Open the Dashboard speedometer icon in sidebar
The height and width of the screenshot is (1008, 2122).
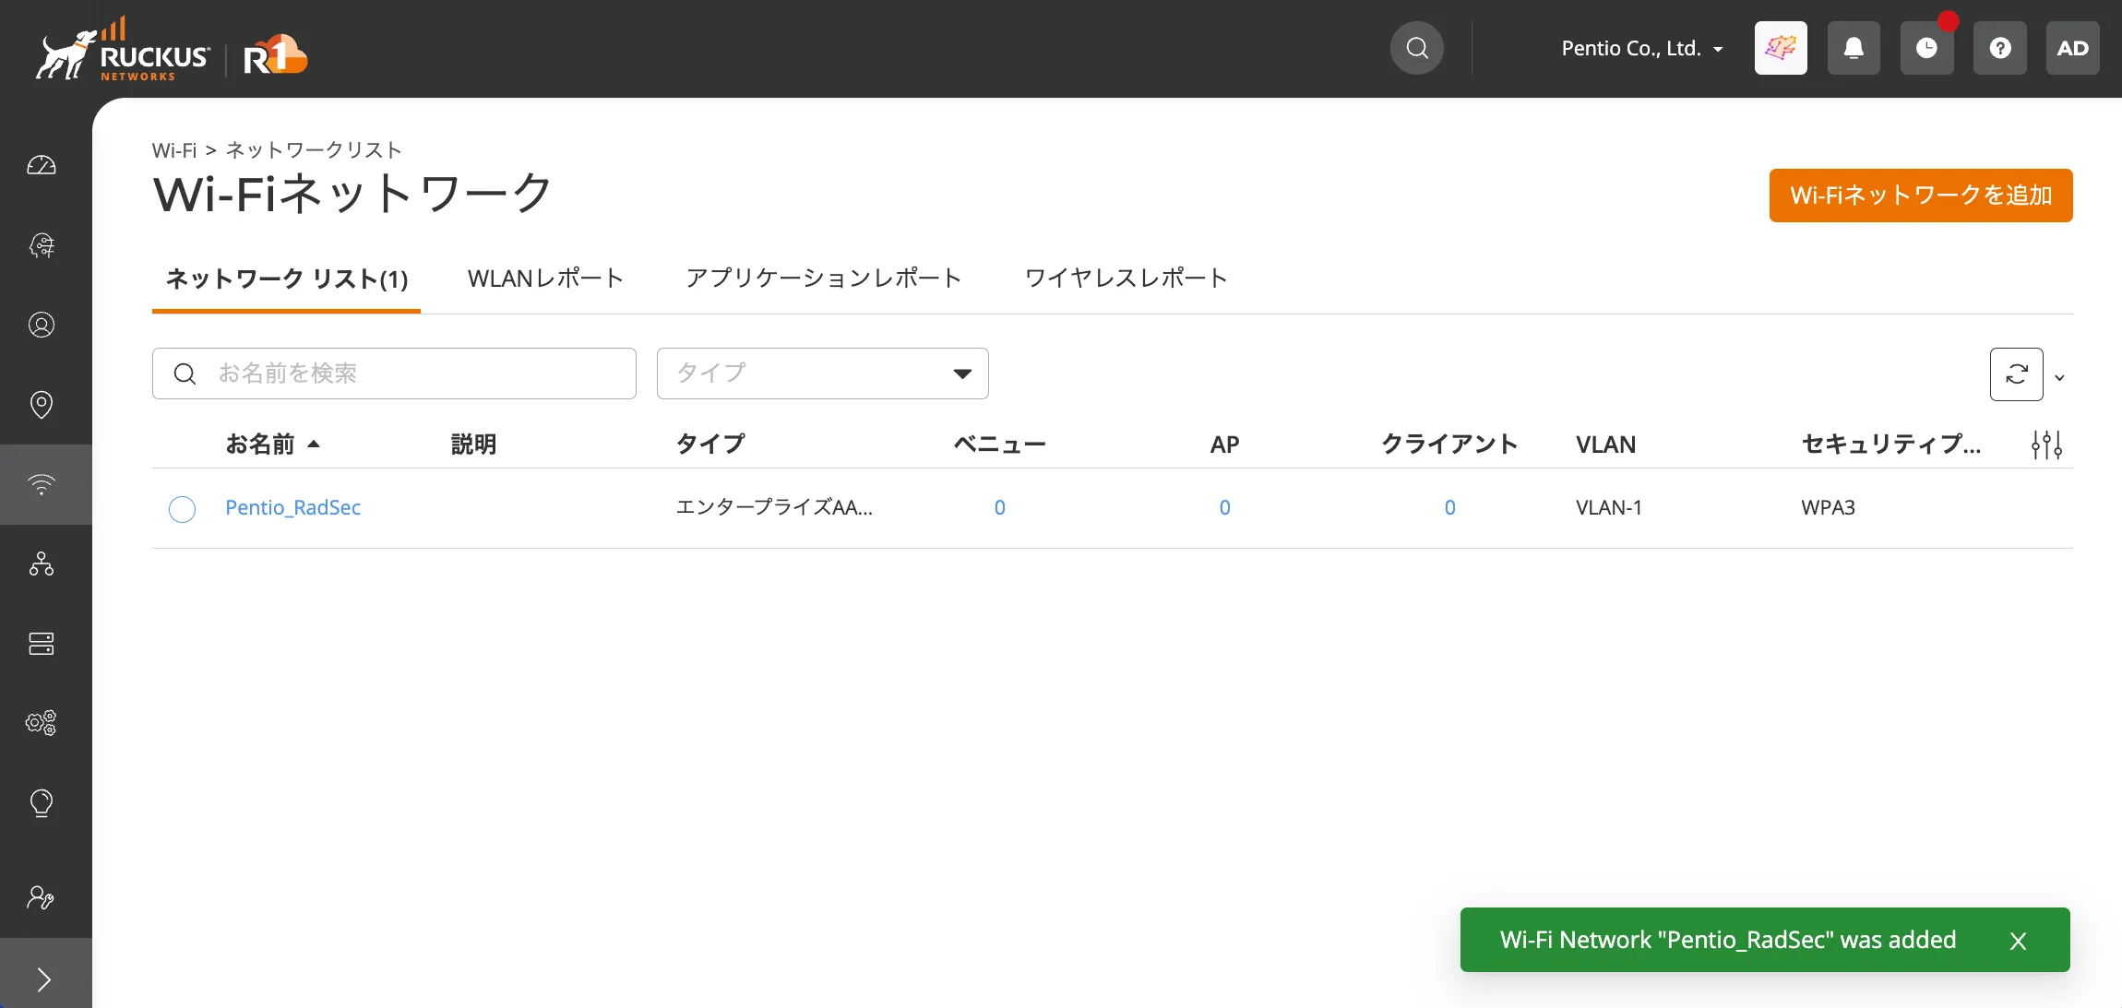point(42,165)
